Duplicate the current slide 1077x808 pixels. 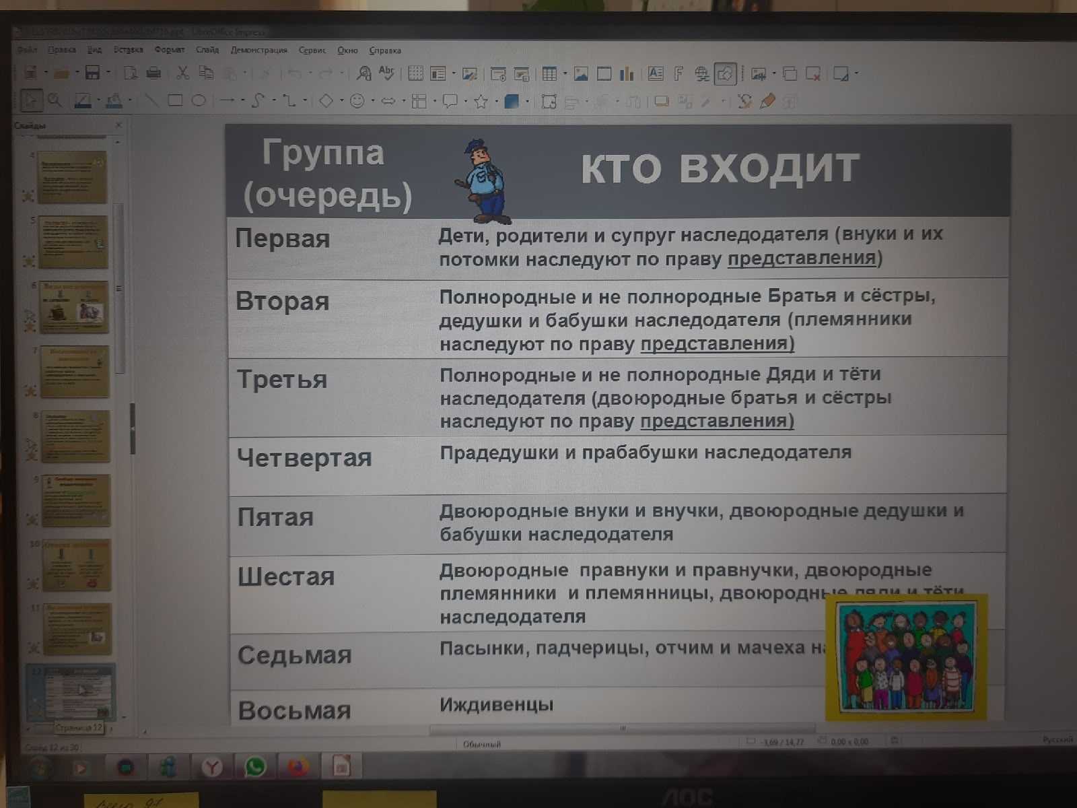790,73
